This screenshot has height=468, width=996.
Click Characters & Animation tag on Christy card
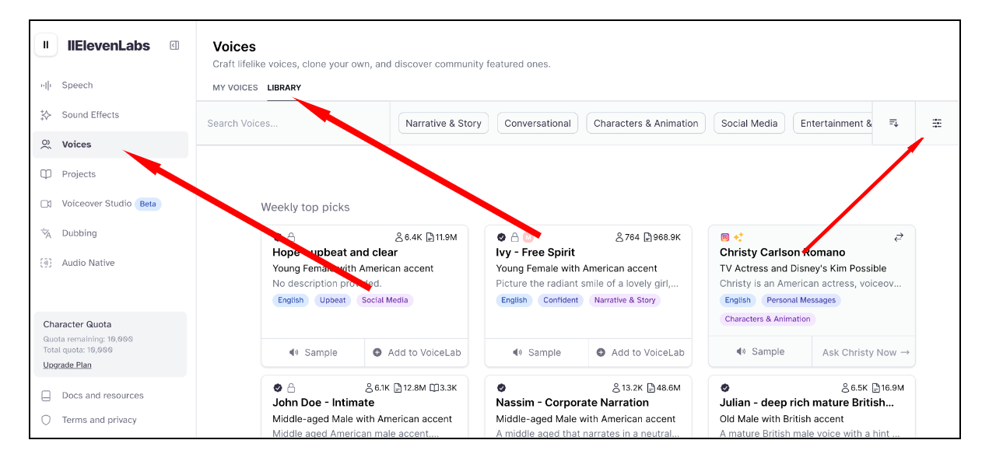768,319
